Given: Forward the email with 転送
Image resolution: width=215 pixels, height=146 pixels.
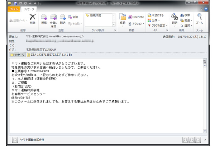Looking at the screenshot, I should pyautogui.click(x=63, y=19).
